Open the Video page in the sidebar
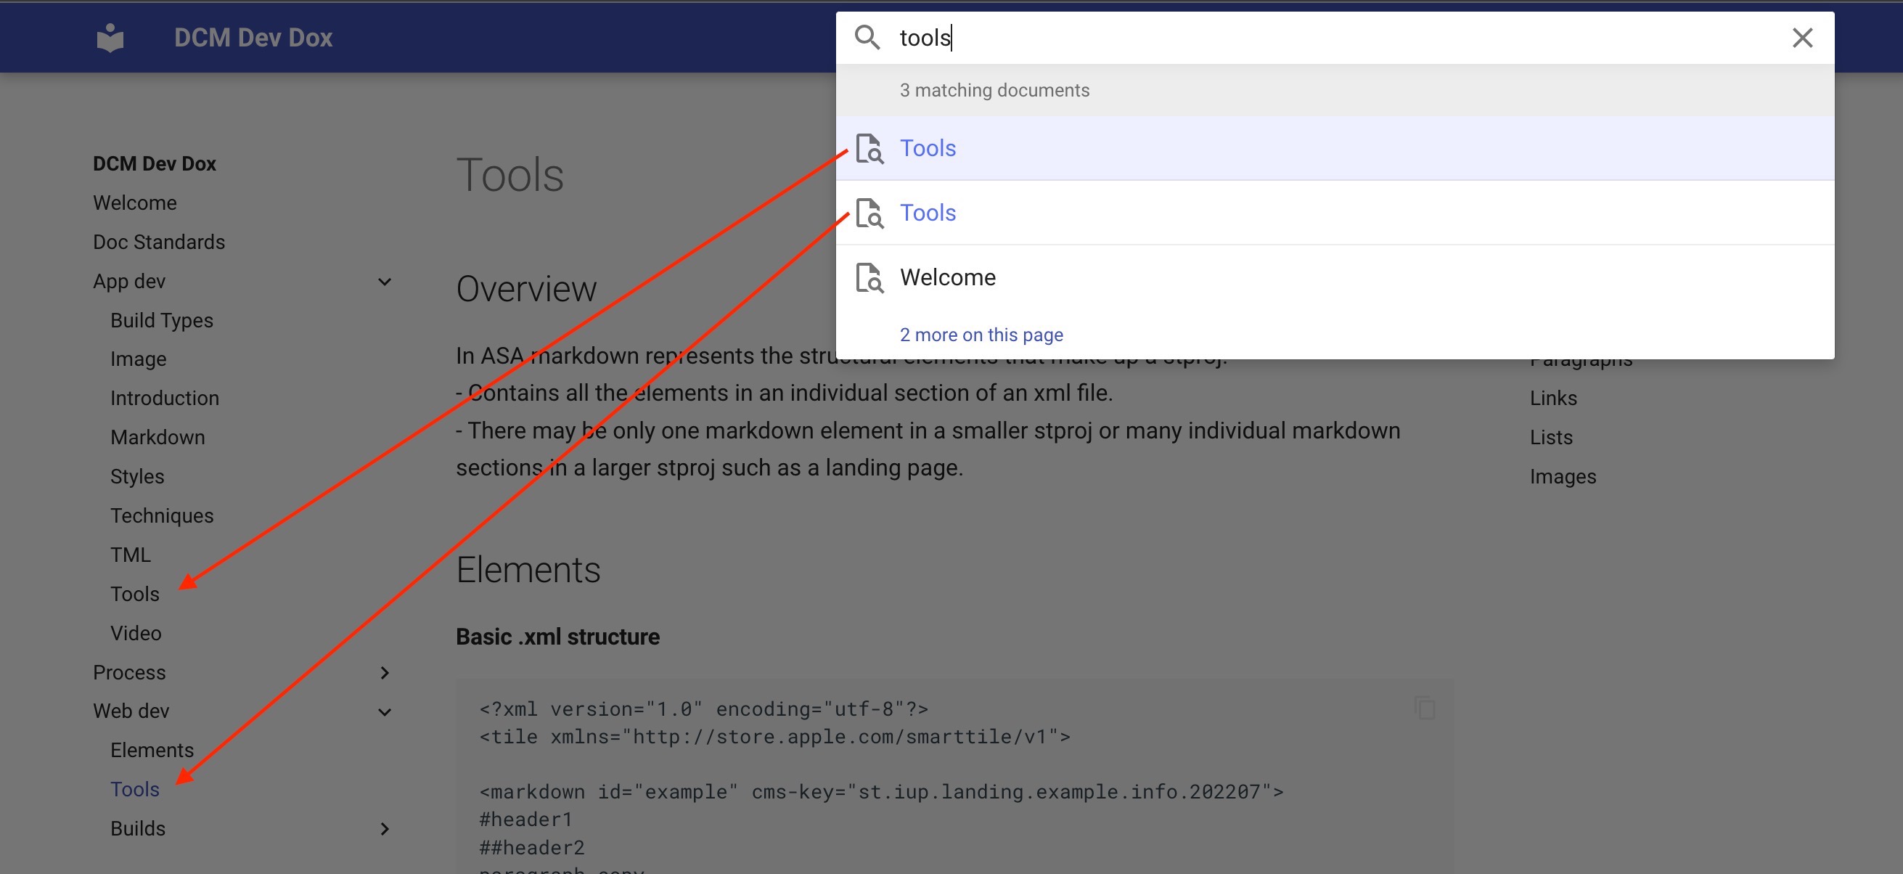This screenshot has height=874, width=1903. tap(136, 633)
